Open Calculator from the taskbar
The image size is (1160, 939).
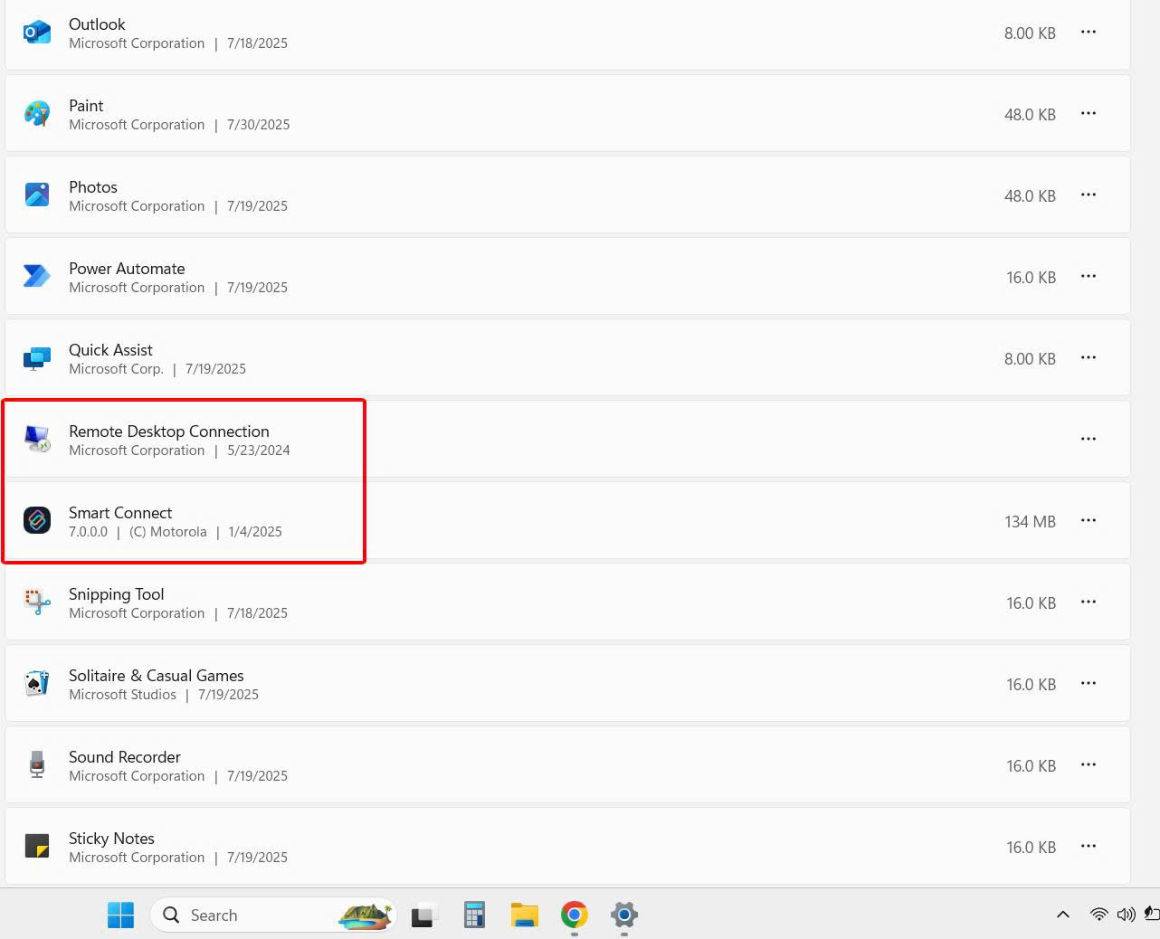[x=474, y=915]
